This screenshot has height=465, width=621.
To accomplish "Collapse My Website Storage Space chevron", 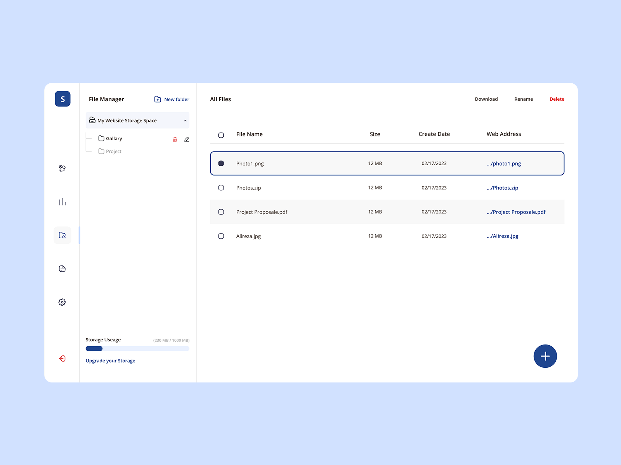I will coord(185,121).
